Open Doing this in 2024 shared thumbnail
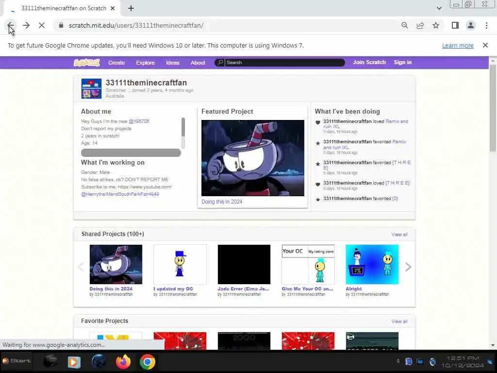 click(x=116, y=264)
